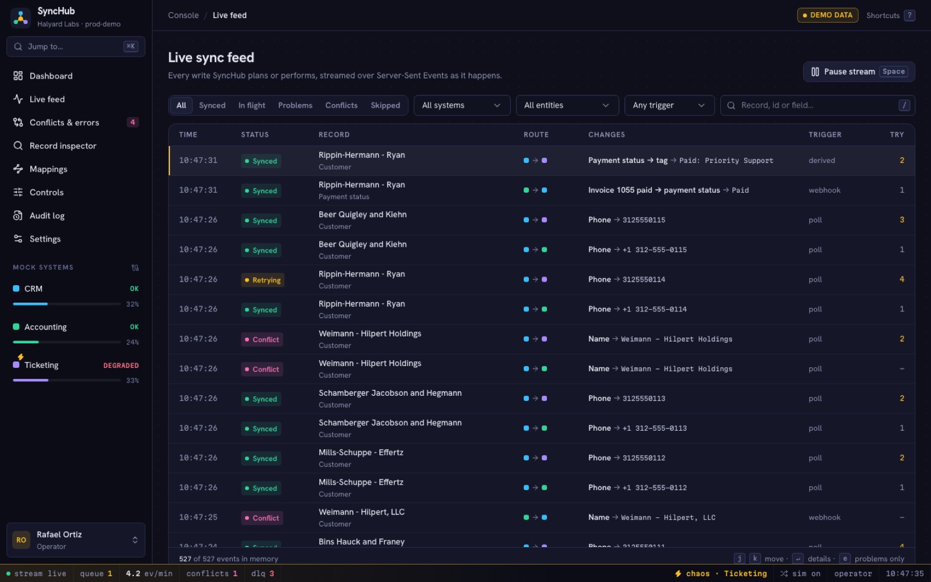
Task: Open Dashboard from the sidebar
Action: tap(76, 76)
